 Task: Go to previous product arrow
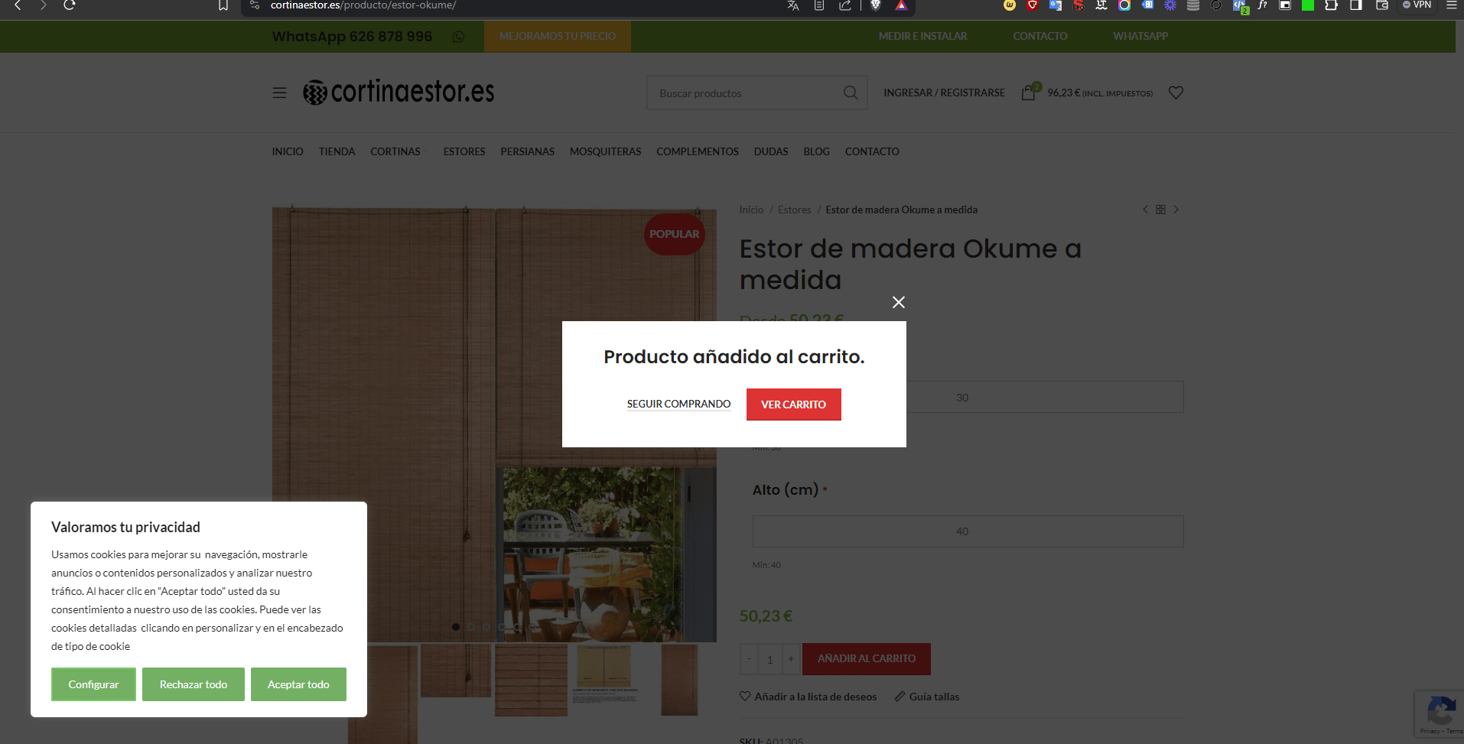click(1145, 210)
